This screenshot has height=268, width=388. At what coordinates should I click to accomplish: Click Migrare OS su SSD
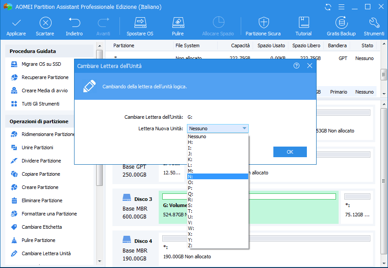coord(41,64)
